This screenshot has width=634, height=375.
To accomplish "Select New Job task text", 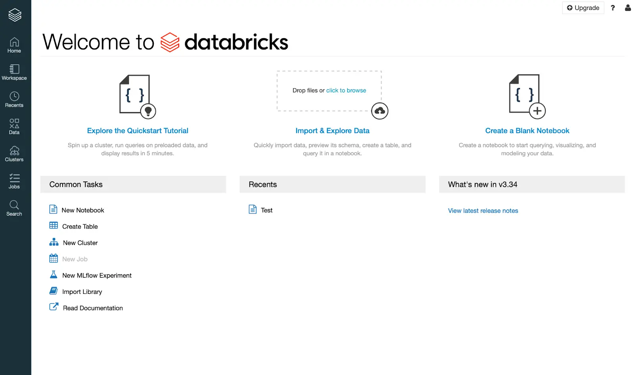I will [75, 259].
